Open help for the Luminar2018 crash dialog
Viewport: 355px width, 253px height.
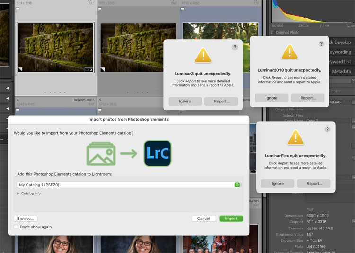coord(321,44)
